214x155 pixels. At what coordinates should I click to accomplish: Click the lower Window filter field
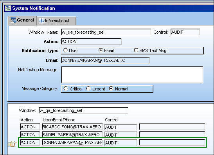(x=83, y=110)
